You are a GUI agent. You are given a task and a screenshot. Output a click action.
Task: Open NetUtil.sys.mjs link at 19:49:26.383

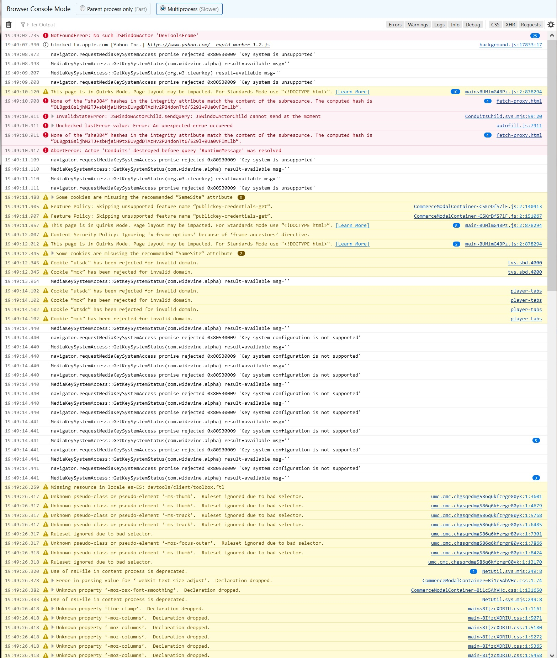tap(512, 600)
